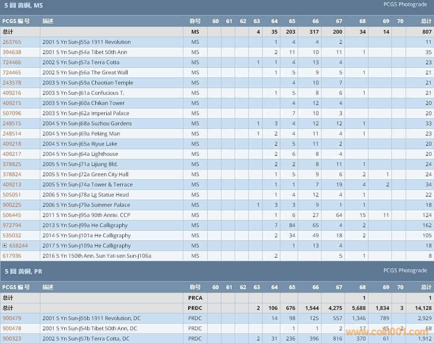Click the 称号 column header in MS table

tap(195, 21)
